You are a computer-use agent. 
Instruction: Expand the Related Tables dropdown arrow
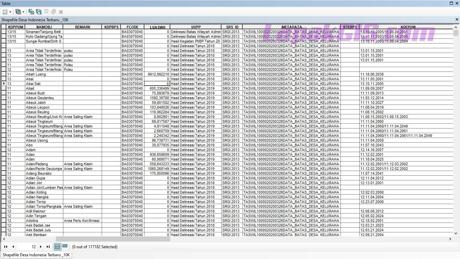pyautogui.click(x=24, y=12)
